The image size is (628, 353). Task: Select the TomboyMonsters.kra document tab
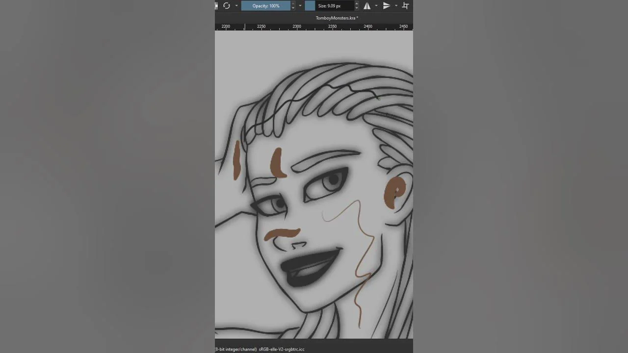tap(337, 18)
